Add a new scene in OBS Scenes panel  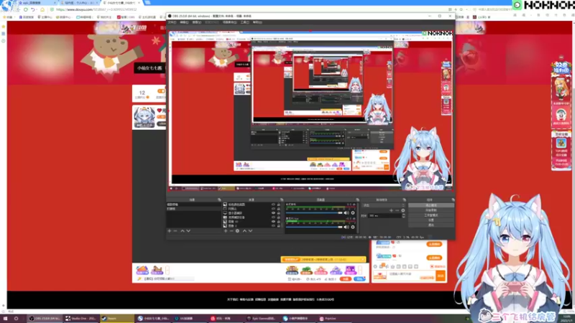[x=169, y=230]
